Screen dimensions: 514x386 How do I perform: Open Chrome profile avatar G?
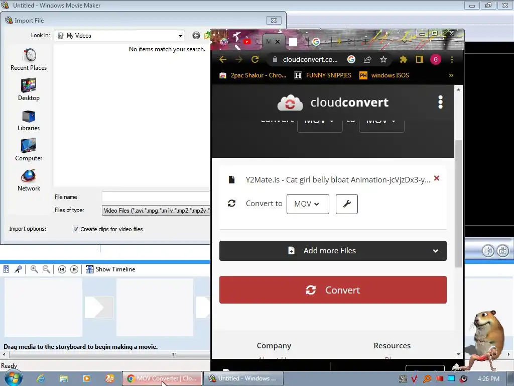coord(436,59)
